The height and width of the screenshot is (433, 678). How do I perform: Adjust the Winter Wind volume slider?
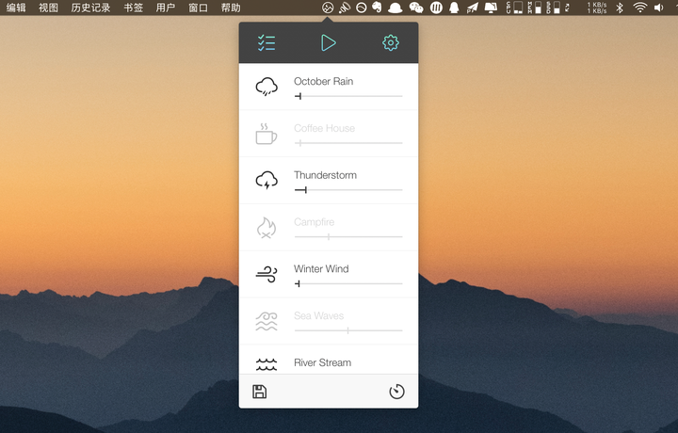(x=348, y=284)
